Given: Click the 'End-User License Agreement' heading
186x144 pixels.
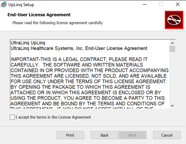Looking at the screenshot, I should coord(39,15).
